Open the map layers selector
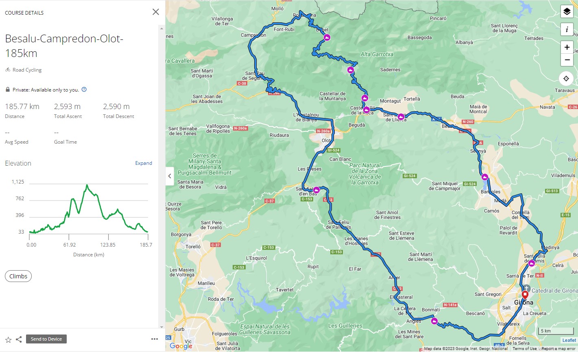 [567, 12]
